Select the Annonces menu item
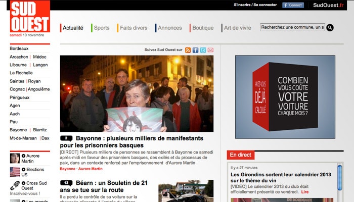 coord(169,28)
